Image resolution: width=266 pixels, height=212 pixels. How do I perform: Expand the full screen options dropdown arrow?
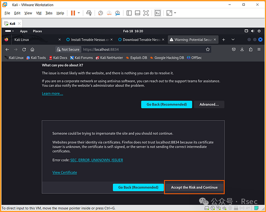pyautogui.click(x=175, y=13)
